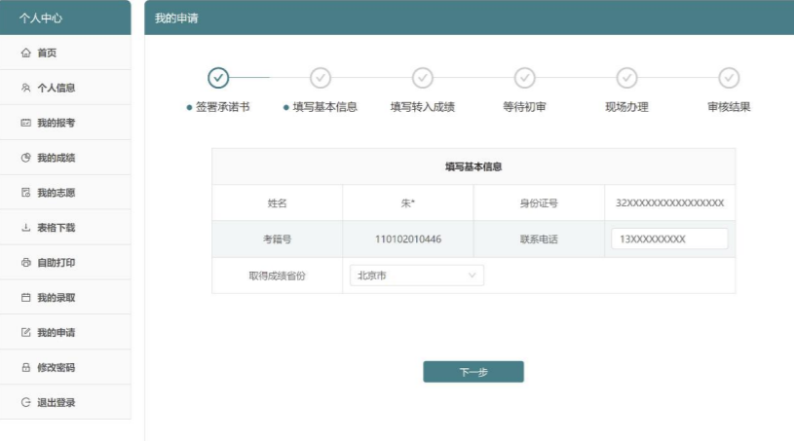Screen dimensions: 794x441
Task: Click the dropdown arrow in province selector
Action: [x=473, y=276]
